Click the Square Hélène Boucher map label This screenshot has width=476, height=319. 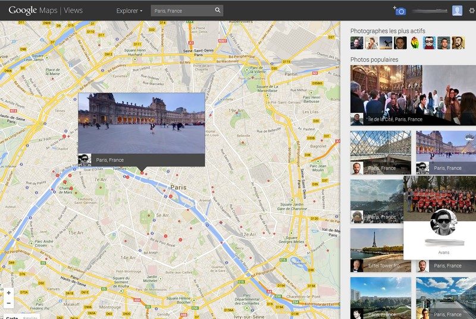pyautogui.click(x=178, y=300)
